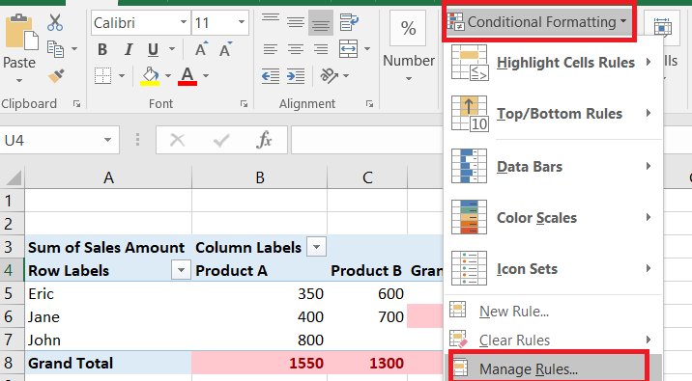Select the Format Painter brush icon
This screenshot has width=692, height=381.
[56, 76]
